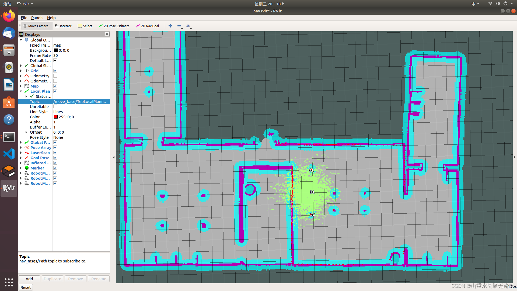Screen dimensions: 517x291
Task: Toggle the Pose Array checkbox
Action: coord(55,147)
